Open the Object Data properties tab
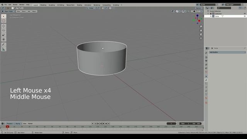Screen dimensions: 247x139 206,95
